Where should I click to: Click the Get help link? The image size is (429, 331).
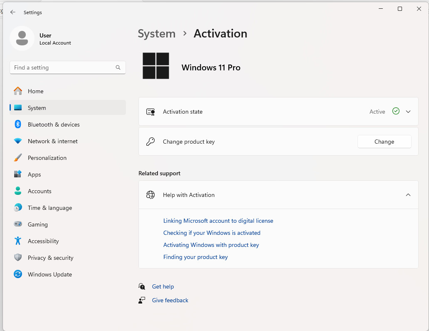pos(163,286)
